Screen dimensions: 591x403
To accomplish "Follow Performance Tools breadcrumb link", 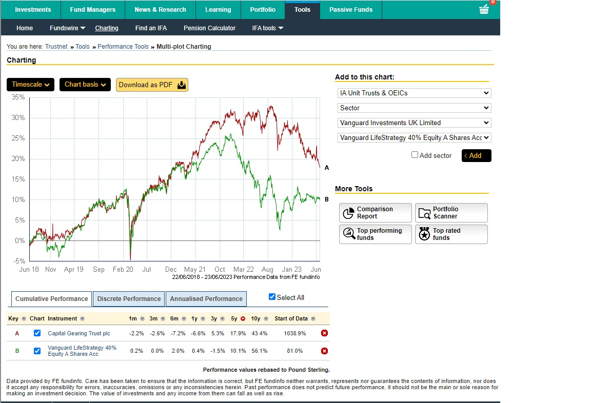I will click(x=123, y=47).
